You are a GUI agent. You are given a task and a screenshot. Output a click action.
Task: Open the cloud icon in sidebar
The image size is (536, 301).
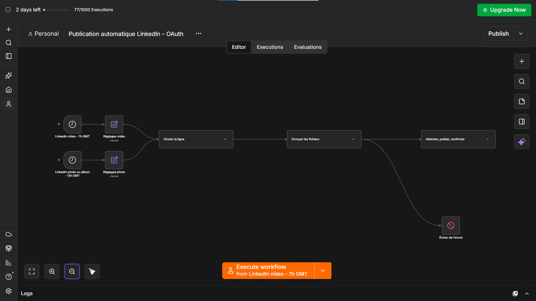click(x=9, y=234)
